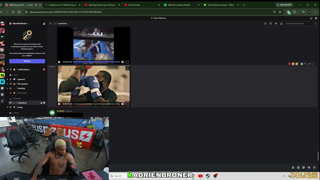320x180 pixels.
Task: Open the browser Extensions puzzle icon
Action: pyautogui.click(x=294, y=12)
